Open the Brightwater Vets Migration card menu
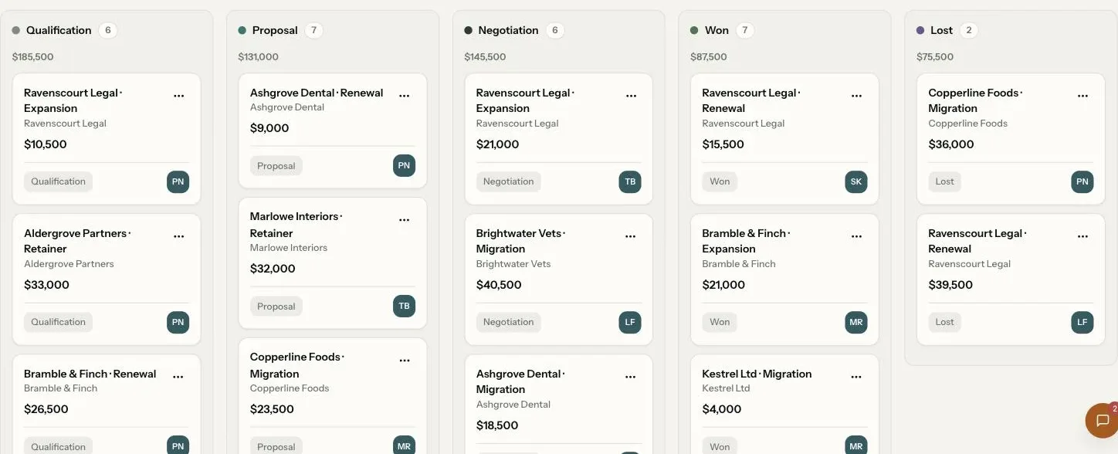 pyautogui.click(x=630, y=236)
